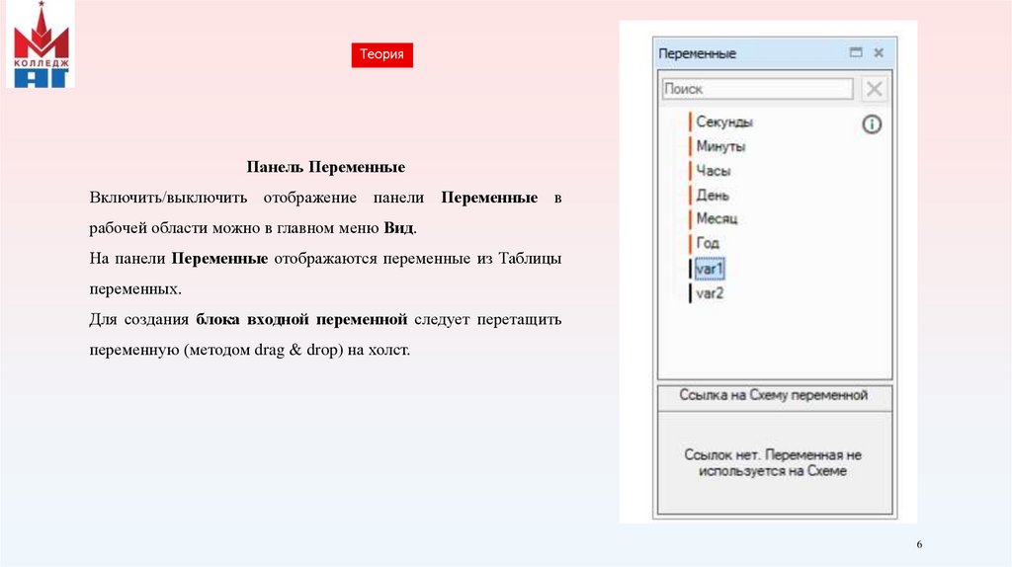Close the Переменные panel

[879, 53]
